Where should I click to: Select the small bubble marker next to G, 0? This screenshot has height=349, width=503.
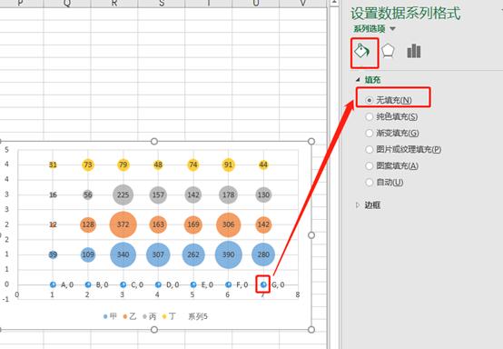263,284
